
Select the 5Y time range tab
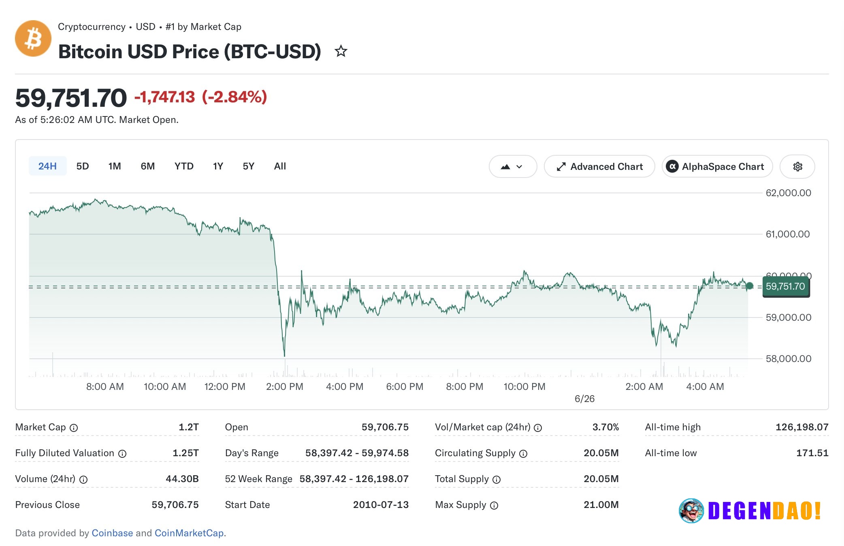(248, 166)
